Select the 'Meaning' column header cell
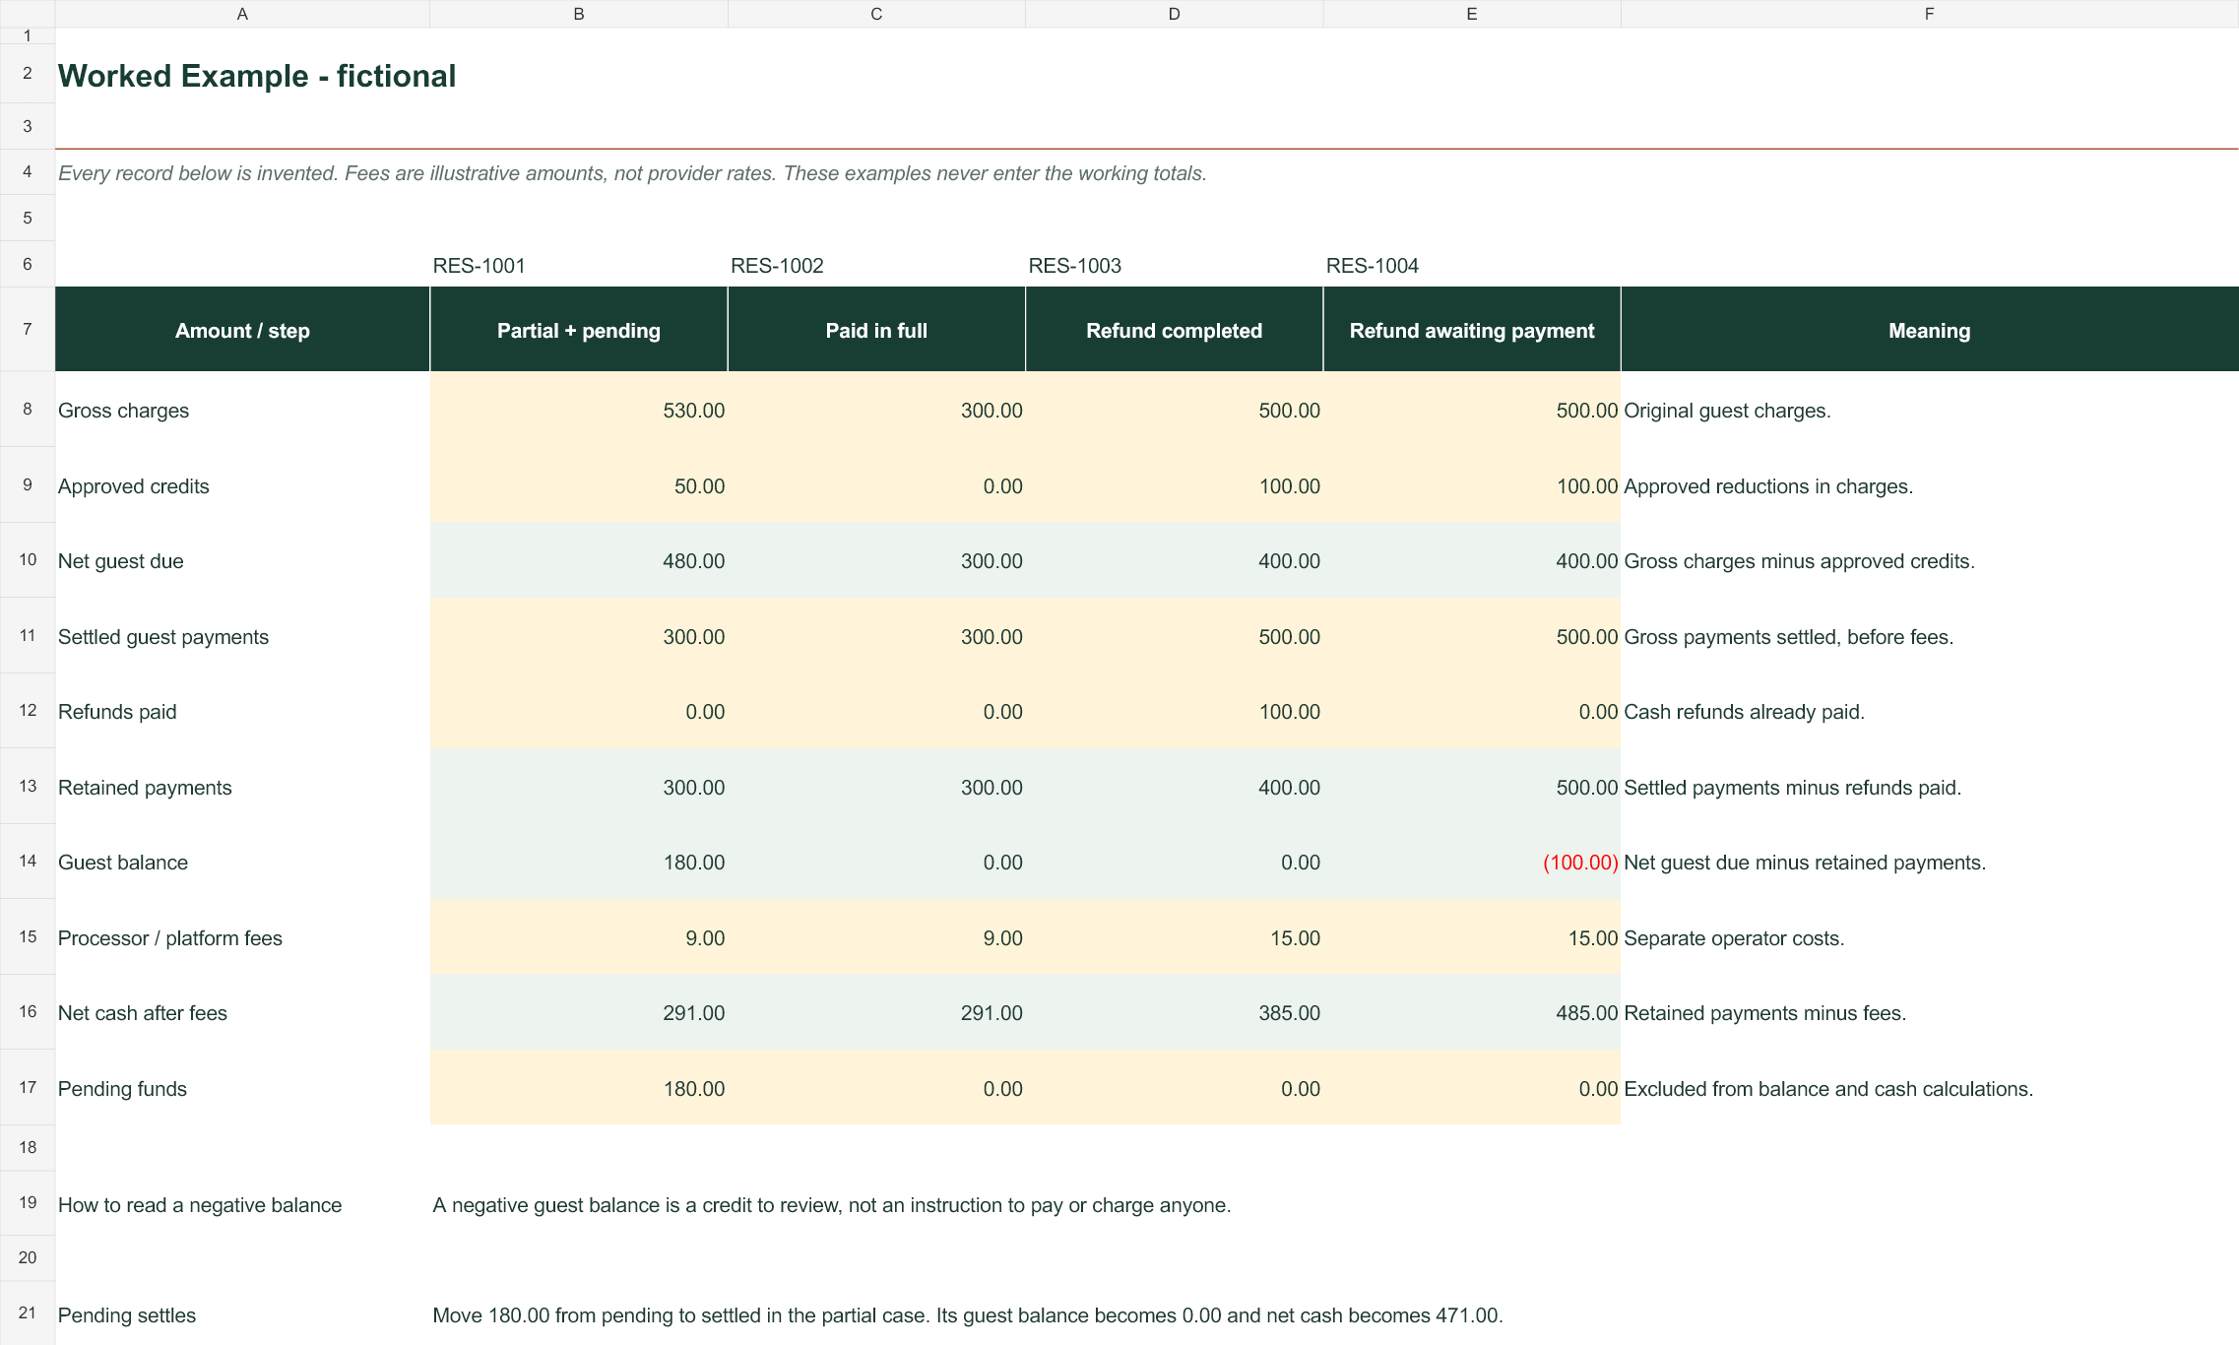Screen dimensions: 2239x1345 click(x=1929, y=330)
